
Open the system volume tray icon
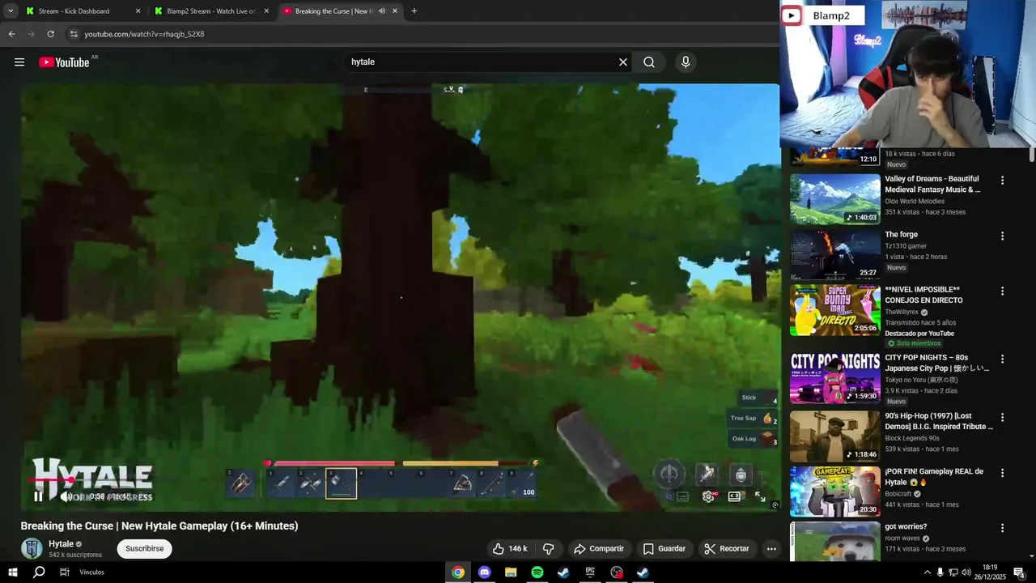point(966,572)
